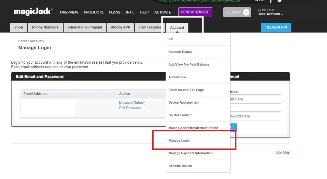The image size is (327, 179).
Task: Select Manage Login from Account menu
Action: (x=179, y=141)
